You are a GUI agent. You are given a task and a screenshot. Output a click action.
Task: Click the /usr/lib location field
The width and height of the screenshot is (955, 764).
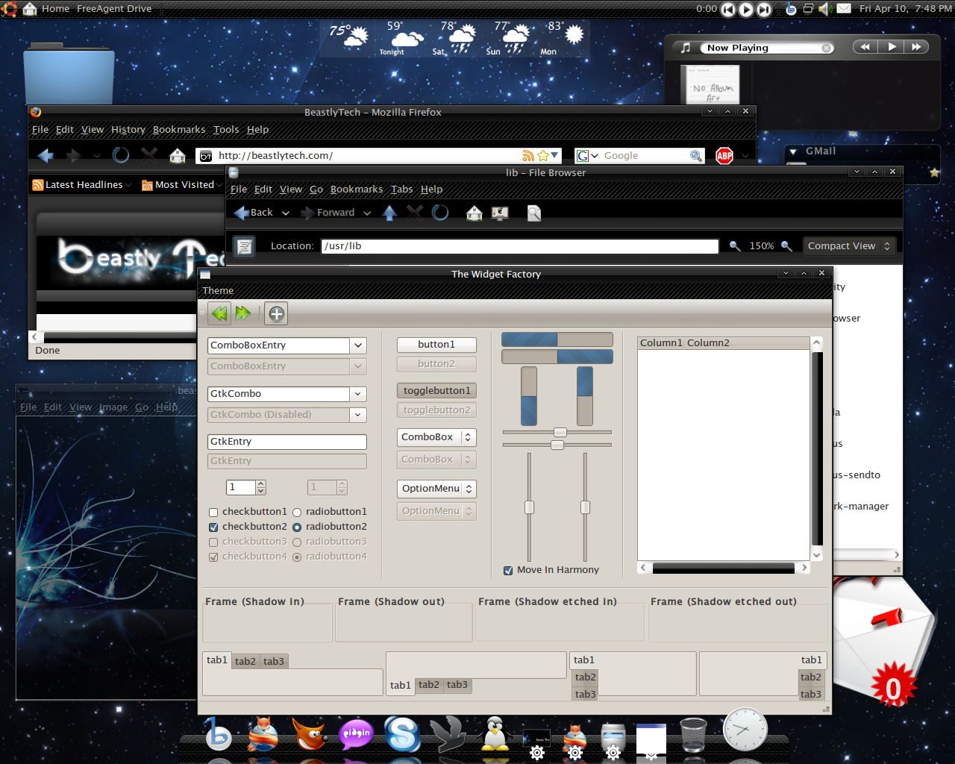[520, 246]
